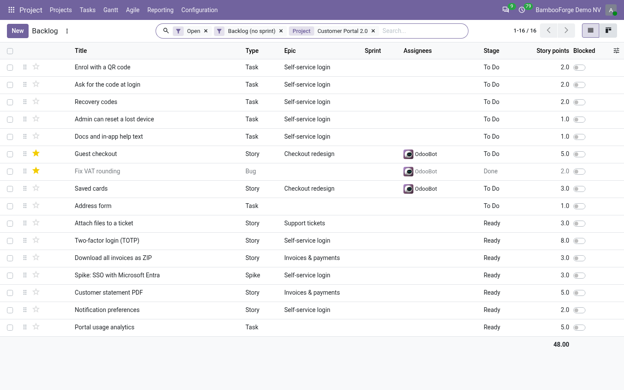Toggle Blocked for Admin can reset a lost device
624x390 pixels.
tap(579, 120)
